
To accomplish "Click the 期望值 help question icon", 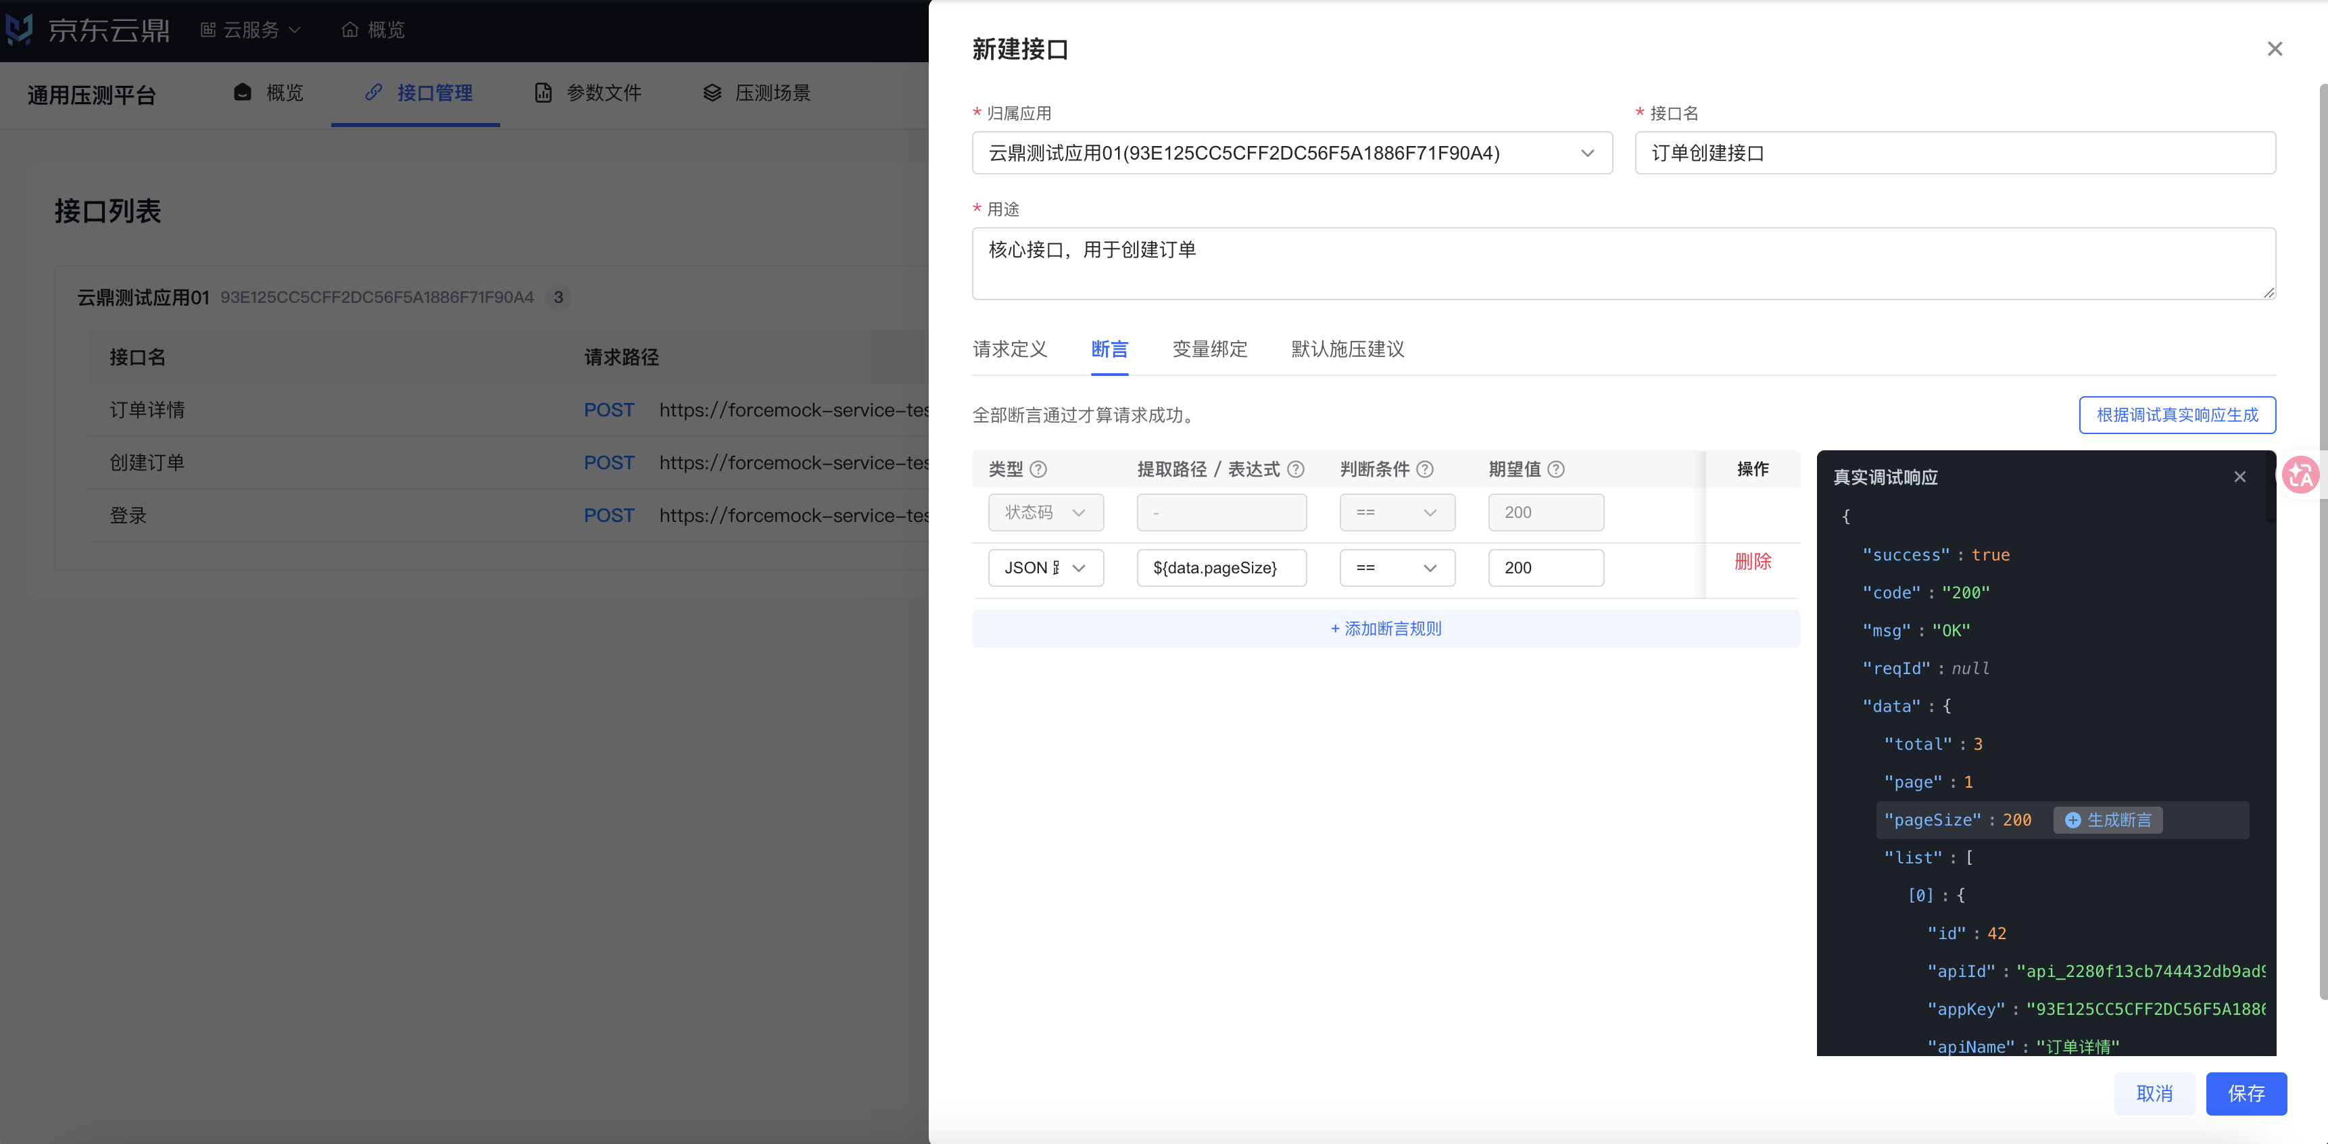I will pos(1555,469).
